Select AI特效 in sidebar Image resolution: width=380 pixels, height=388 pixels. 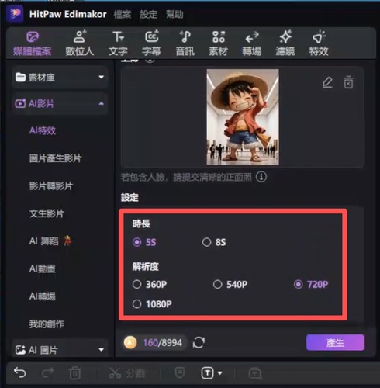point(43,130)
